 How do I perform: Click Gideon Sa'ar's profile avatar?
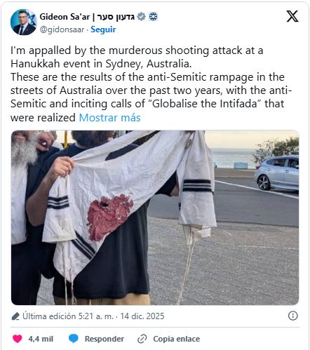pos(24,22)
